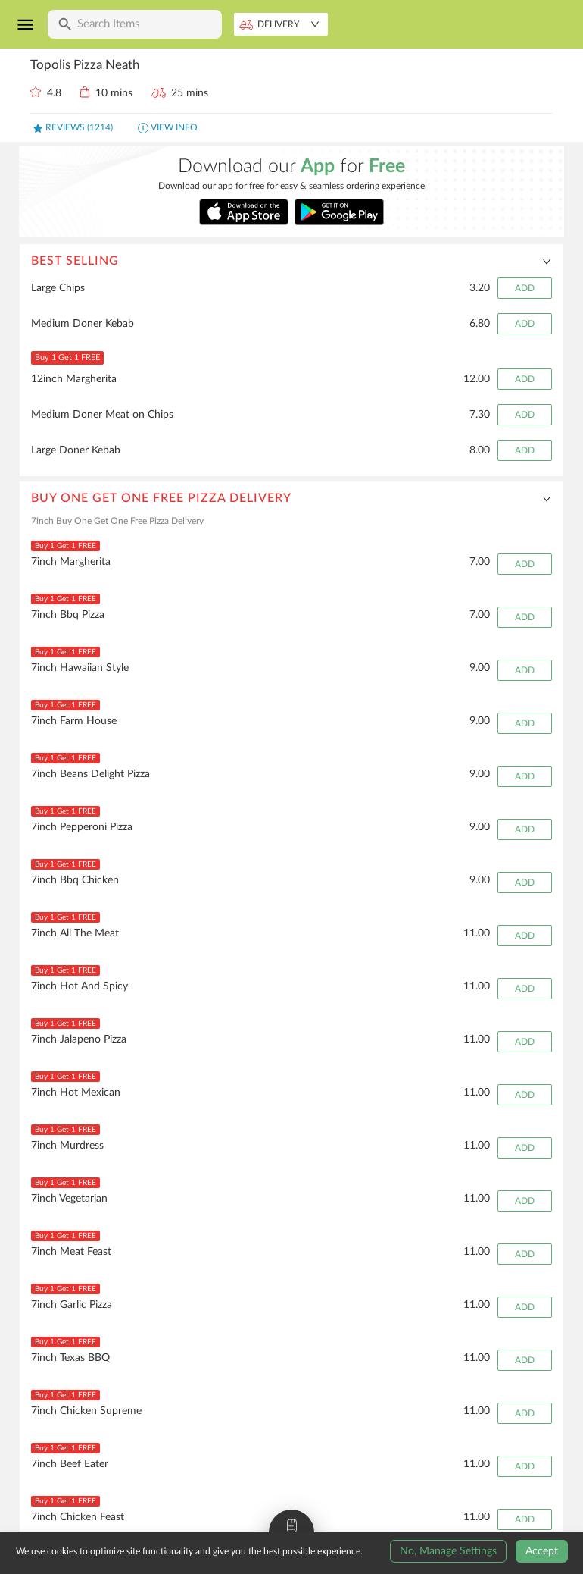Open the Delivery mode dropdown

click(x=281, y=24)
